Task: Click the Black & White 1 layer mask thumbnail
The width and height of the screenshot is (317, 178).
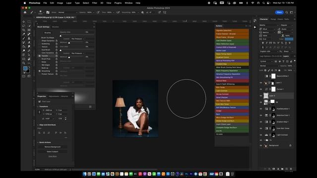Action: tap(273, 76)
